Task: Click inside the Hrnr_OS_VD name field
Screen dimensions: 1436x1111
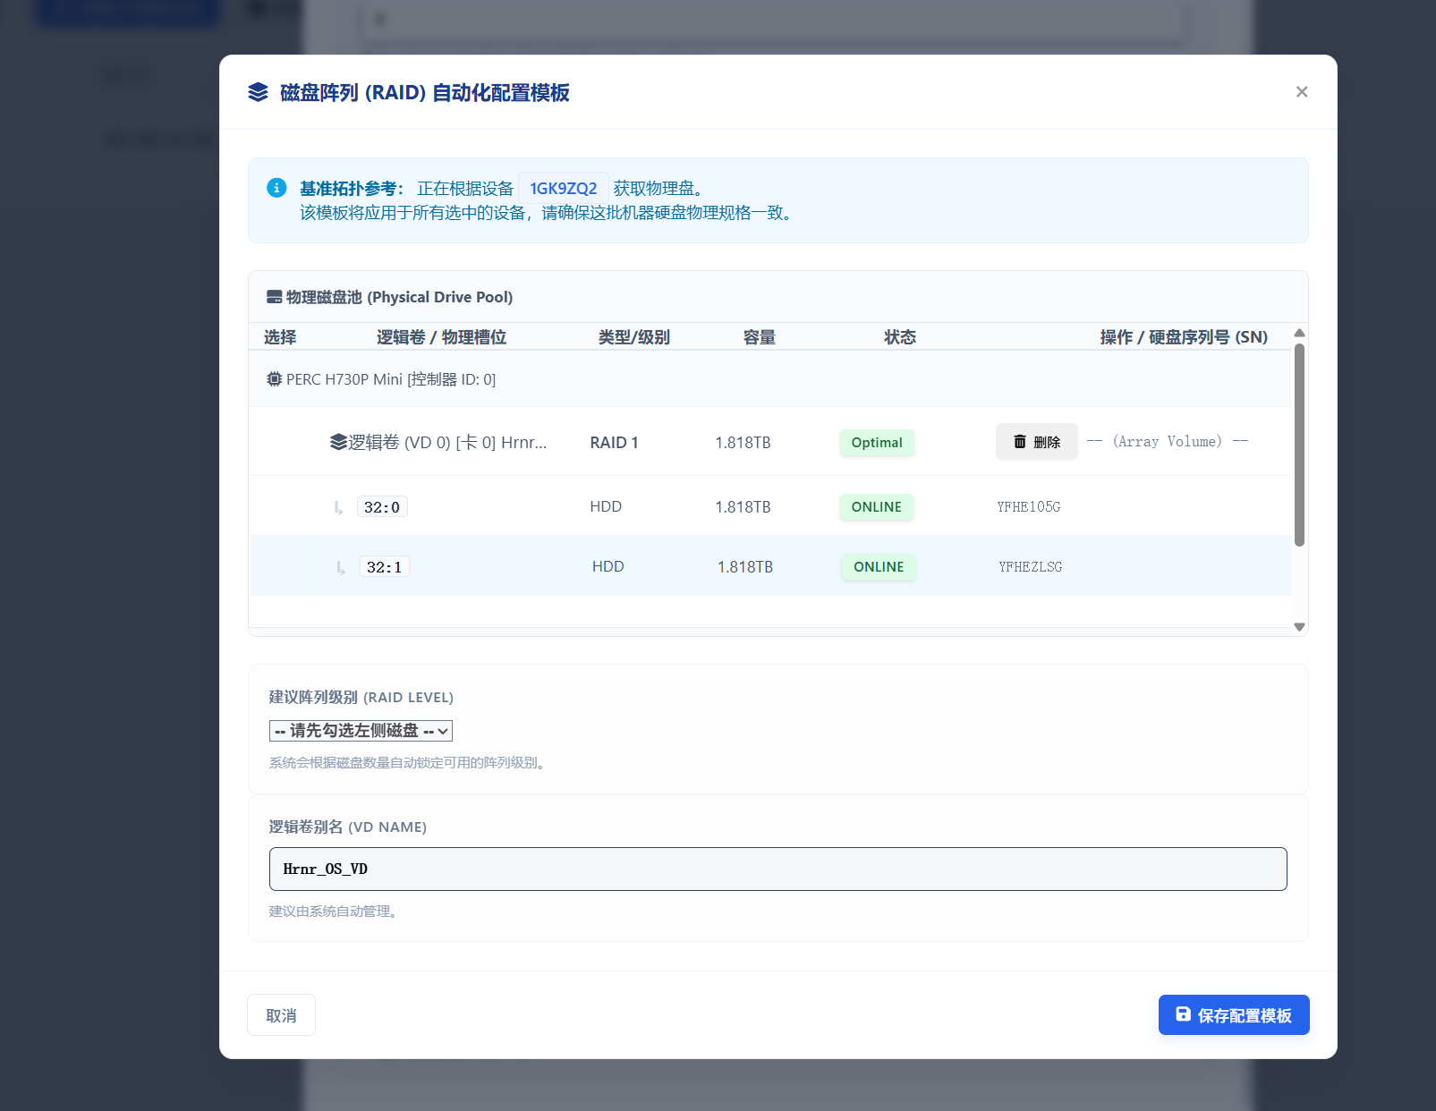Action: coord(777,869)
